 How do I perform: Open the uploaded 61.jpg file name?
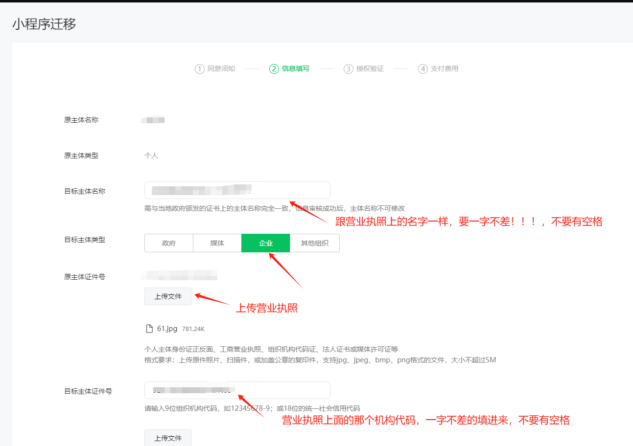[x=167, y=329]
